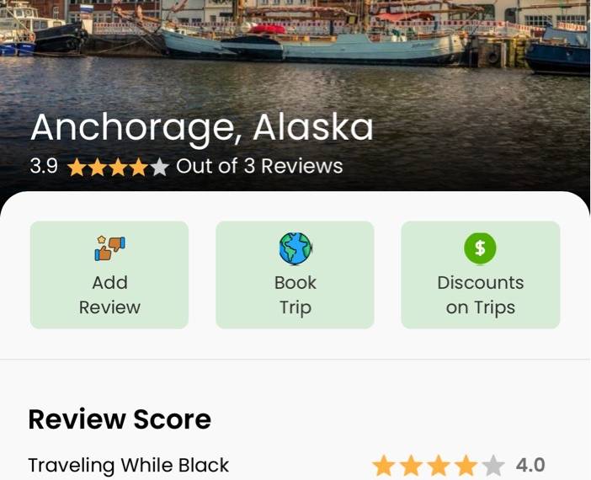The image size is (591, 480).
Task: Open Discounts on Trips card
Action: [x=481, y=275]
